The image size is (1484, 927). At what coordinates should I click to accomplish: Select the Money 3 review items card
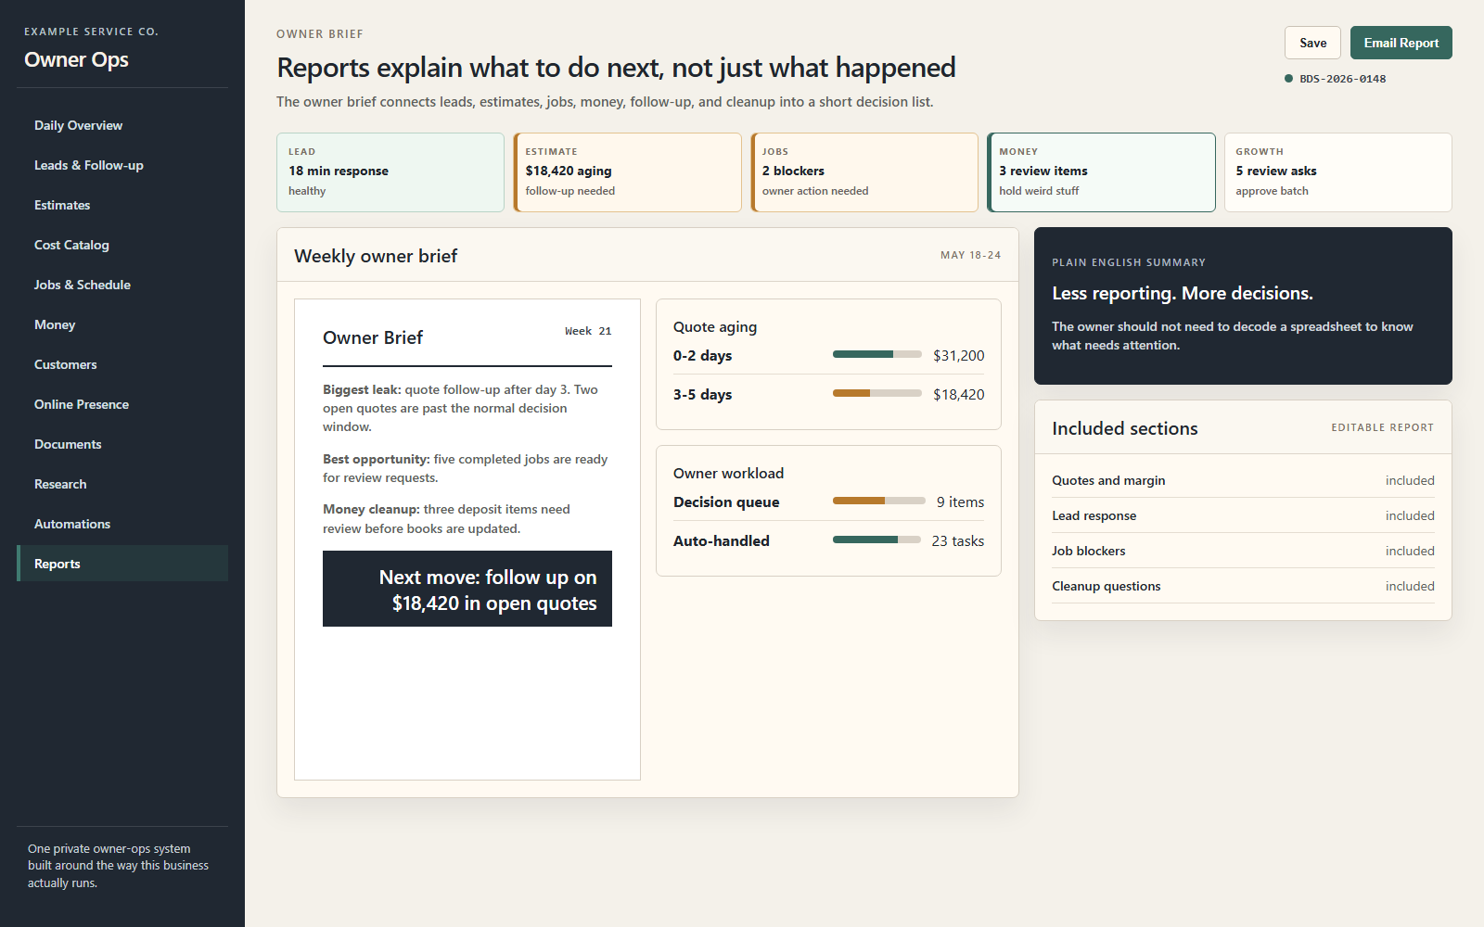coord(1101,172)
